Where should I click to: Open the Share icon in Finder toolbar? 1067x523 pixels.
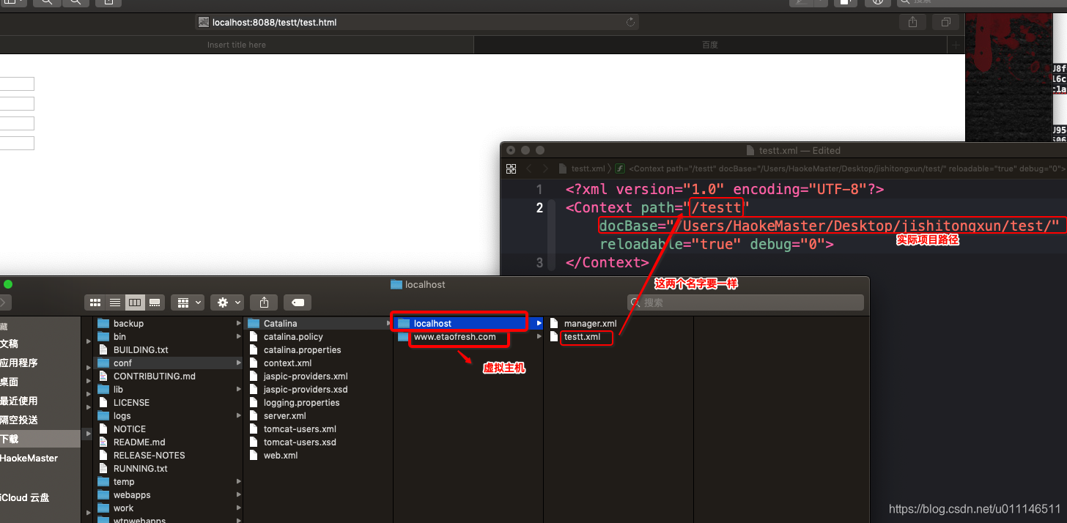pyautogui.click(x=264, y=302)
